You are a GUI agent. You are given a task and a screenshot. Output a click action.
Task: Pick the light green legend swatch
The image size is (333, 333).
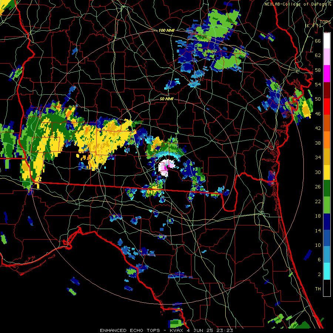coord(327,205)
